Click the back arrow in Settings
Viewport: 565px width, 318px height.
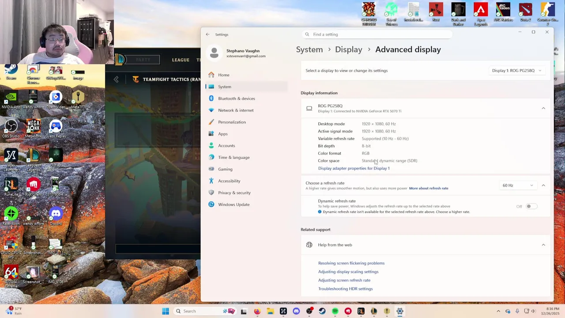(208, 34)
